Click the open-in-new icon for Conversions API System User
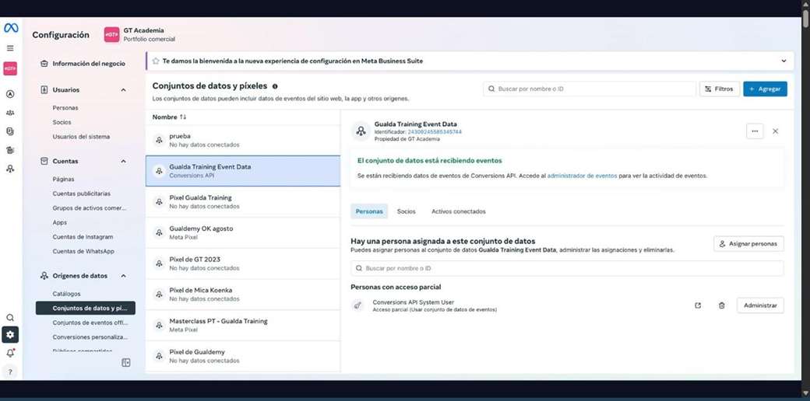Viewport: 810px width, 401px height. (698, 305)
